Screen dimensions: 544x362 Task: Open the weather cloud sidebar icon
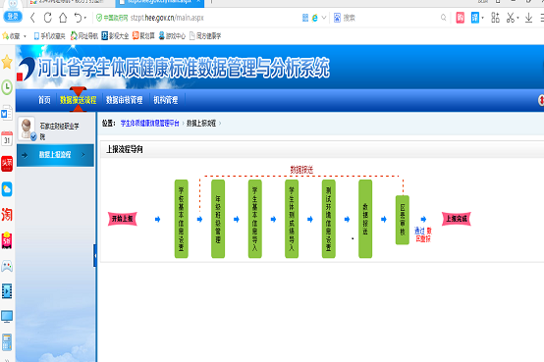coord(7,189)
